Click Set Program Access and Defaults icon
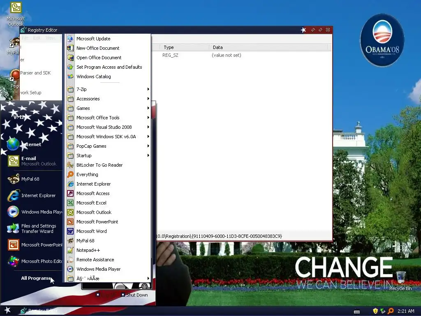 70,67
